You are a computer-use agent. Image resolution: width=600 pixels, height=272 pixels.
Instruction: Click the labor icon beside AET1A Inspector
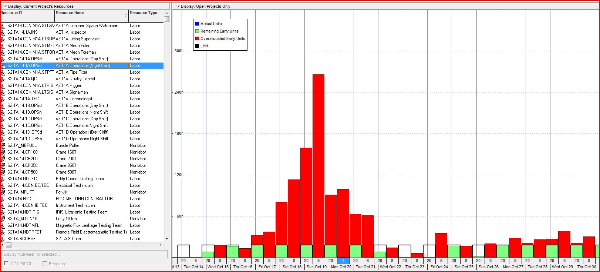pyautogui.click(x=3, y=33)
